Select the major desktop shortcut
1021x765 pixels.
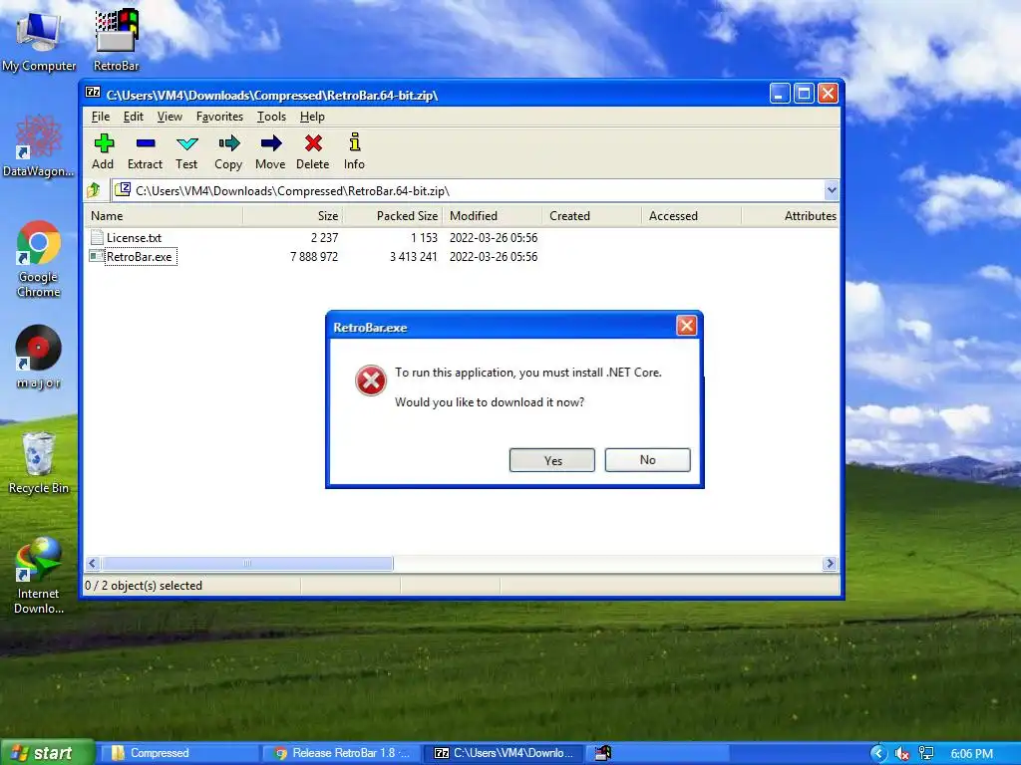tap(39, 357)
